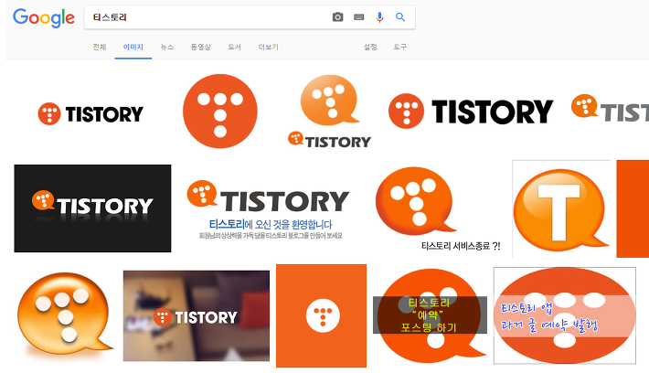Switch to the 도서 tab
This screenshot has width=649, height=373.
pyautogui.click(x=234, y=47)
